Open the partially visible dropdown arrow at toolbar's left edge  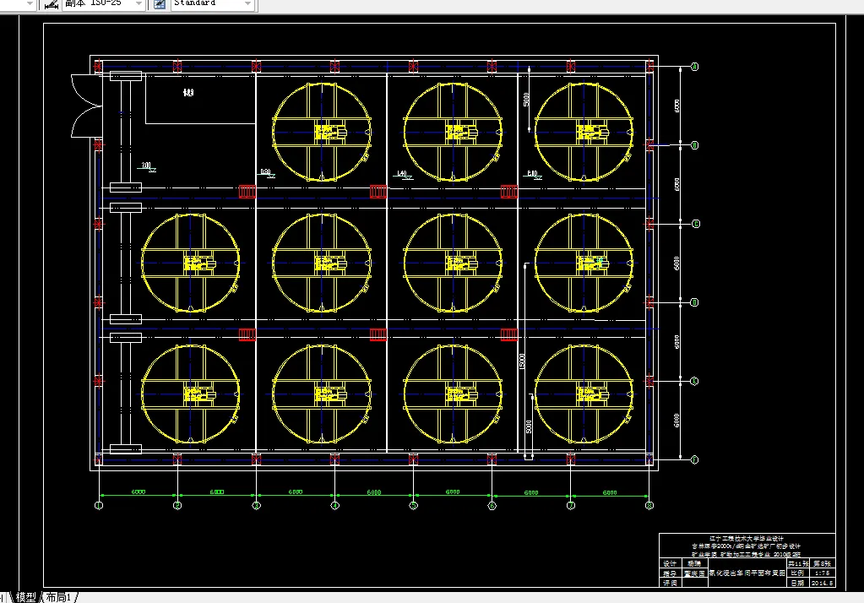[x=30, y=4]
